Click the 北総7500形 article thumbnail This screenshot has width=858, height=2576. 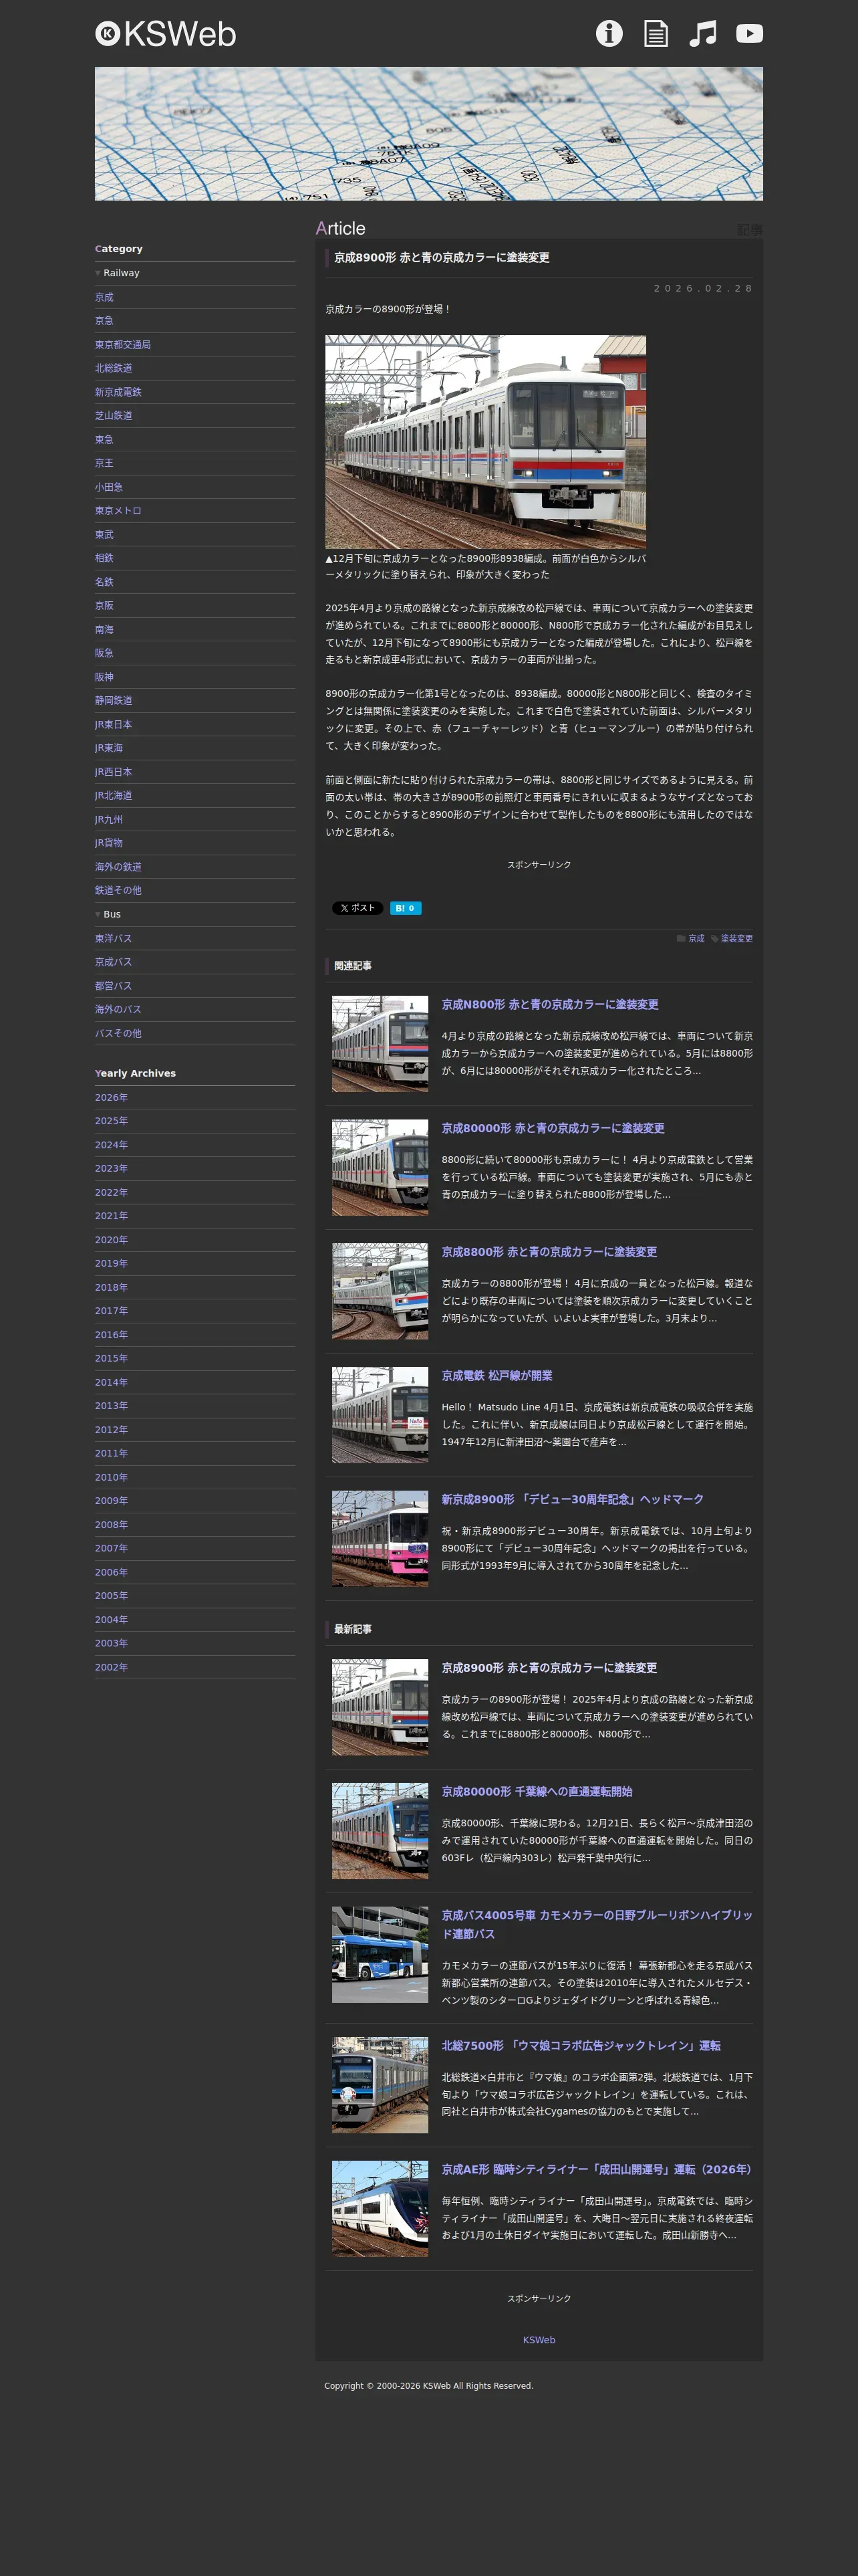coord(380,2085)
